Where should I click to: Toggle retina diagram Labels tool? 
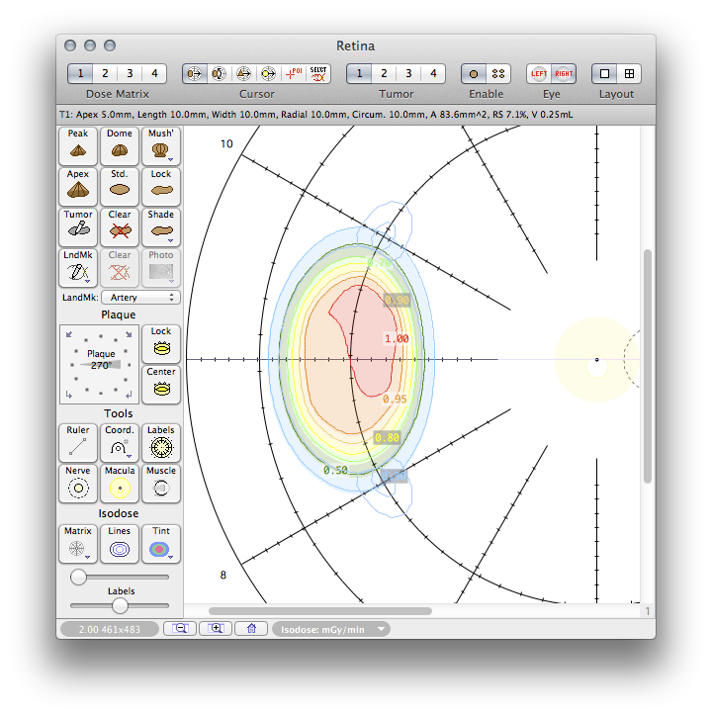tap(161, 443)
